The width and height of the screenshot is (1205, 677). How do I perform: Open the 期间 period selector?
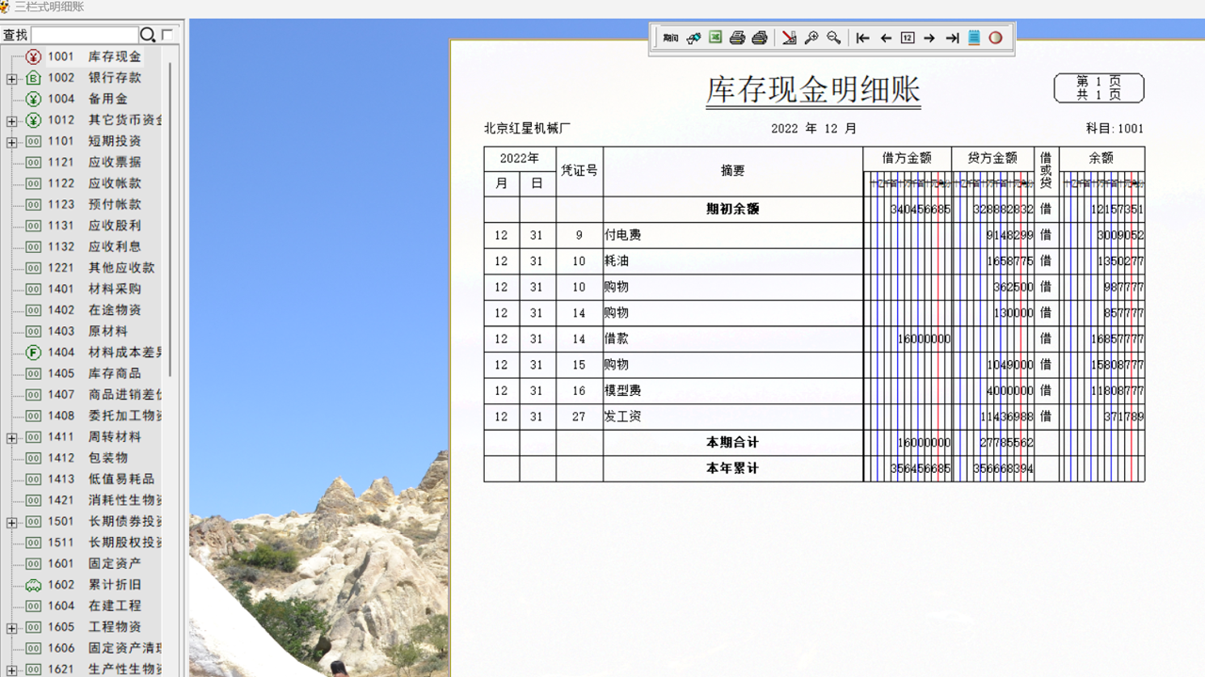point(670,38)
